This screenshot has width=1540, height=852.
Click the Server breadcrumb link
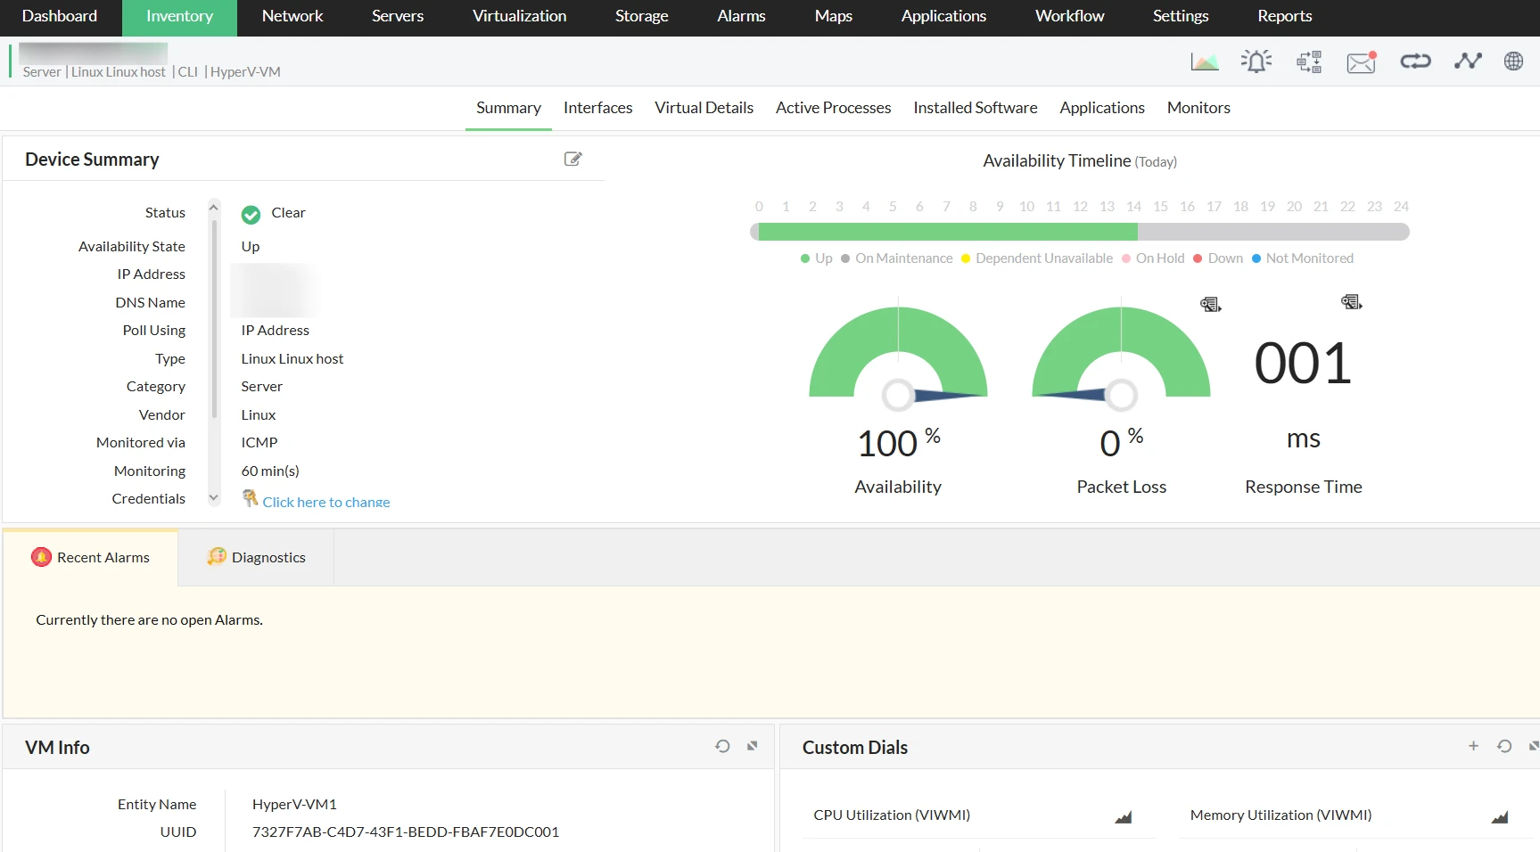[x=42, y=72]
